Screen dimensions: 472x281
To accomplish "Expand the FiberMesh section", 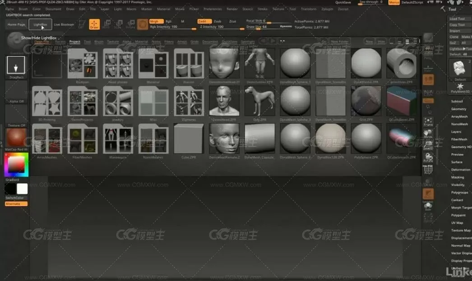I will (x=459, y=139).
